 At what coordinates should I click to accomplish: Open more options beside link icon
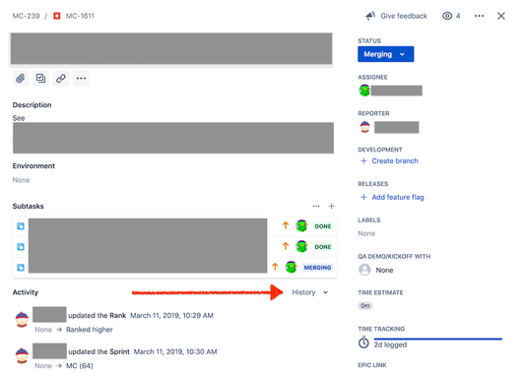coord(81,78)
